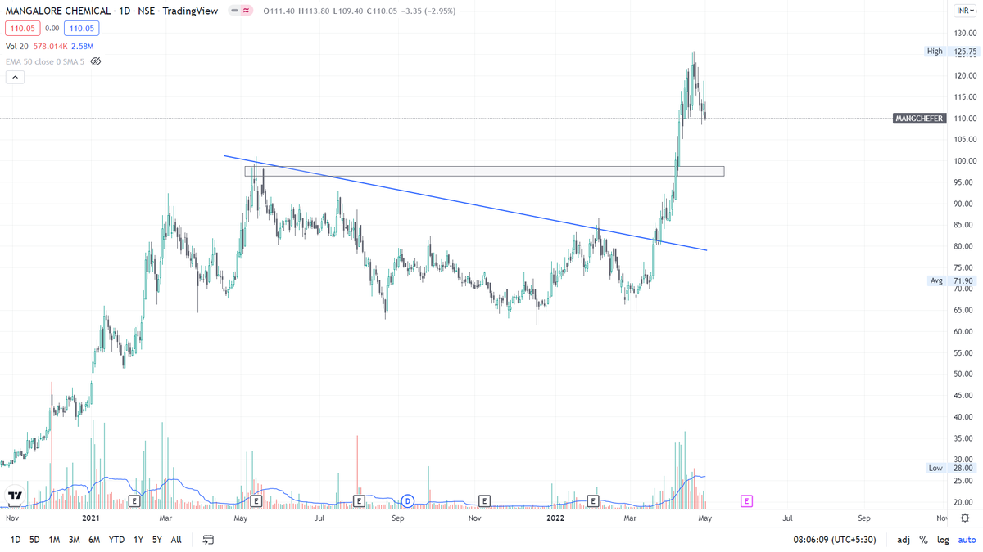Viewport: 983px width, 552px height.
Task: Click the Avg 71.90 price label
Action: pos(951,280)
